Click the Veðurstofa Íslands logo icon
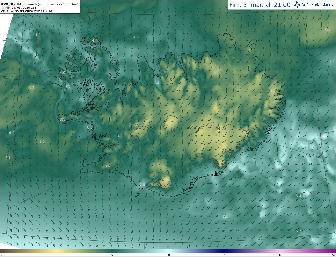 [x=297, y=5]
